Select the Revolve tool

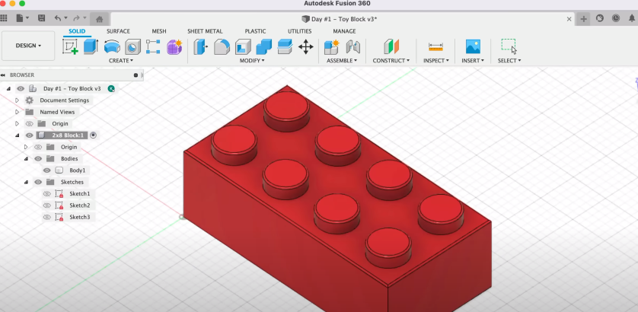pyautogui.click(x=112, y=46)
